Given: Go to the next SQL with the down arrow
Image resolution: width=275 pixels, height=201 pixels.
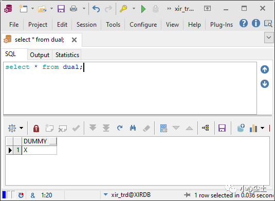Looking at the screenshot, I should [x=265, y=84].
